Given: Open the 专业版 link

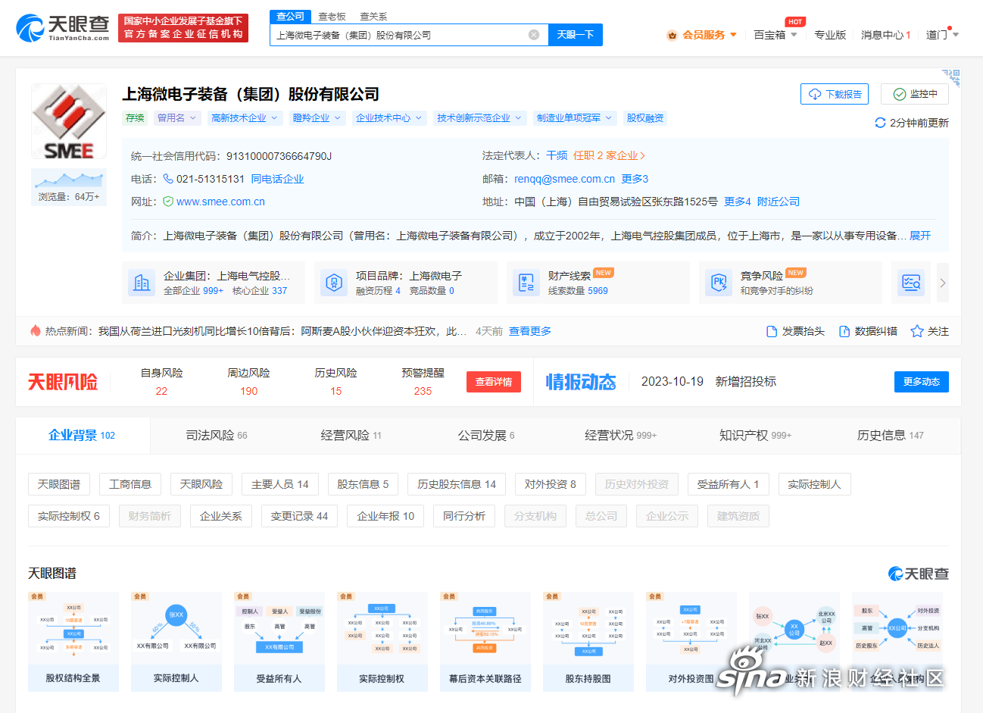Looking at the screenshot, I should pos(830,35).
